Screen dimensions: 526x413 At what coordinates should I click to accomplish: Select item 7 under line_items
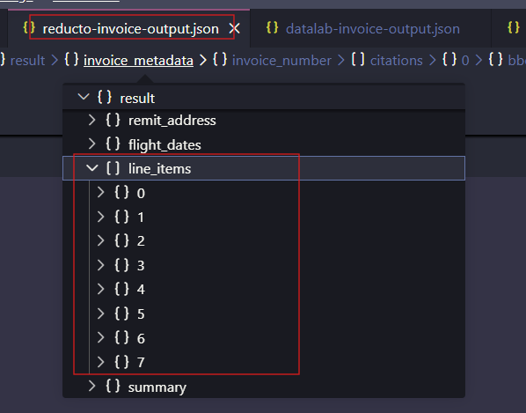[x=141, y=363]
